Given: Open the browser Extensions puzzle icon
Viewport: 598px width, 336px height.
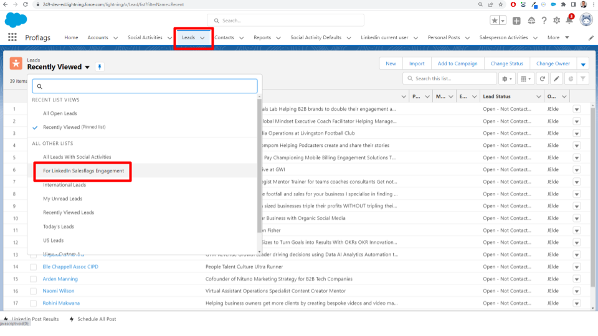Looking at the screenshot, I should [x=563, y=4].
